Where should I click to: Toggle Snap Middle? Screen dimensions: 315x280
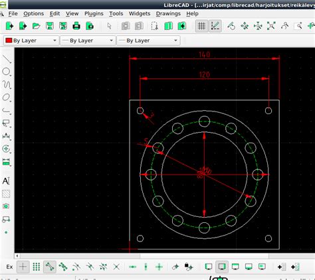click(90, 267)
